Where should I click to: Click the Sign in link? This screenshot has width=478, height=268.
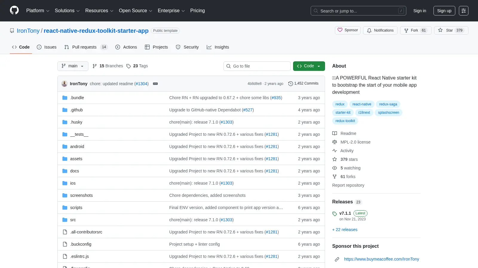(420, 11)
